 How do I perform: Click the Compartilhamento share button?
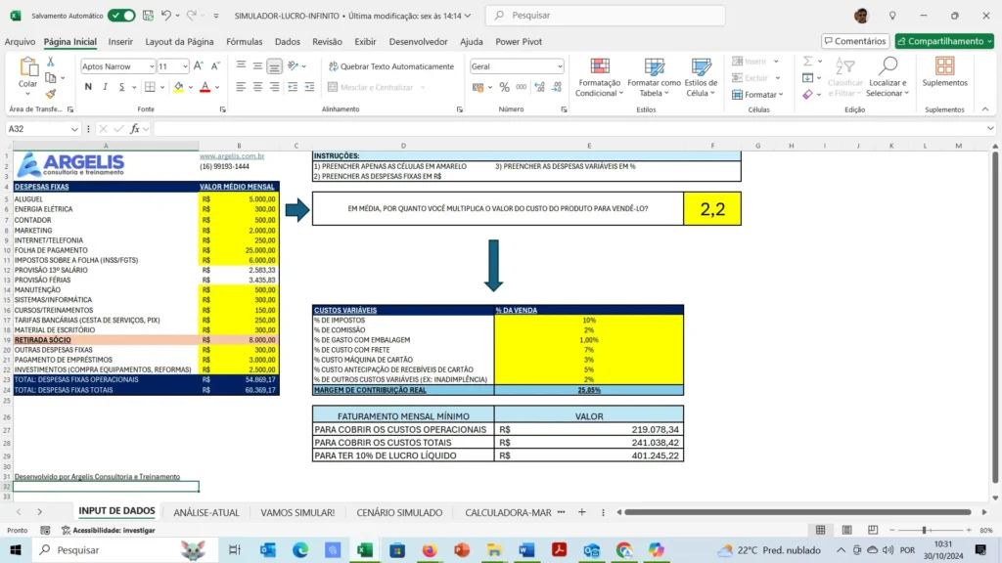[x=944, y=41]
